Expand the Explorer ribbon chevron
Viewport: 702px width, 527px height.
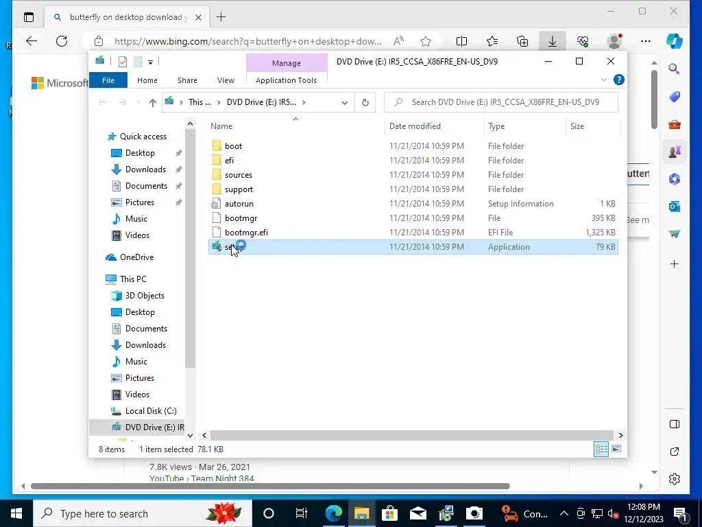(603, 80)
